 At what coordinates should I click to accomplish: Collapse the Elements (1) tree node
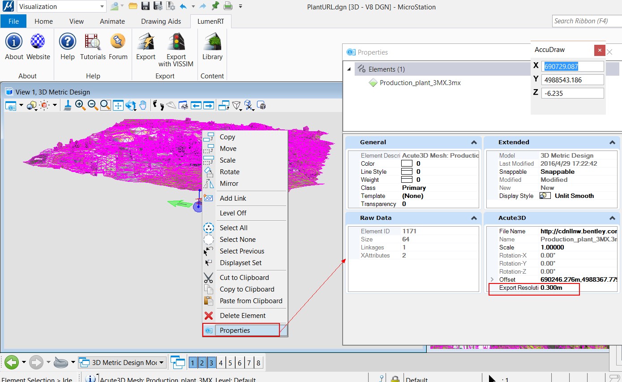pyautogui.click(x=349, y=69)
